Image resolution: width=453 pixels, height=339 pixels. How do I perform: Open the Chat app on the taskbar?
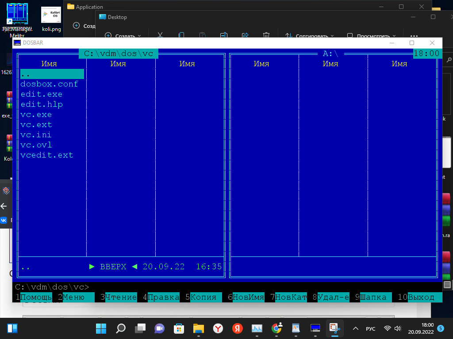pyautogui.click(x=159, y=328)
